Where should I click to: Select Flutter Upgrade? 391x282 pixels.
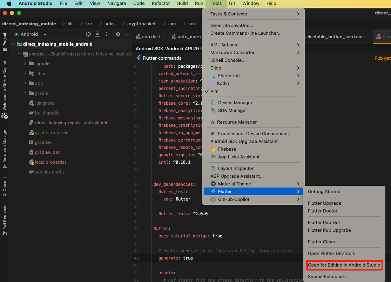(324, 203)
